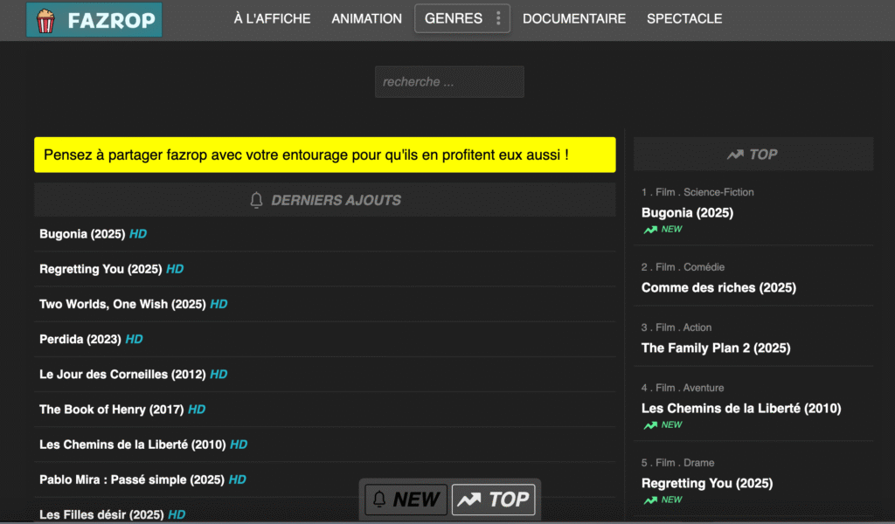The height and width of the screenshot is (524, 895).
Task: Click the NEW trend icon under Les Chemins de la Liberté
Action: tap(649, 425)
